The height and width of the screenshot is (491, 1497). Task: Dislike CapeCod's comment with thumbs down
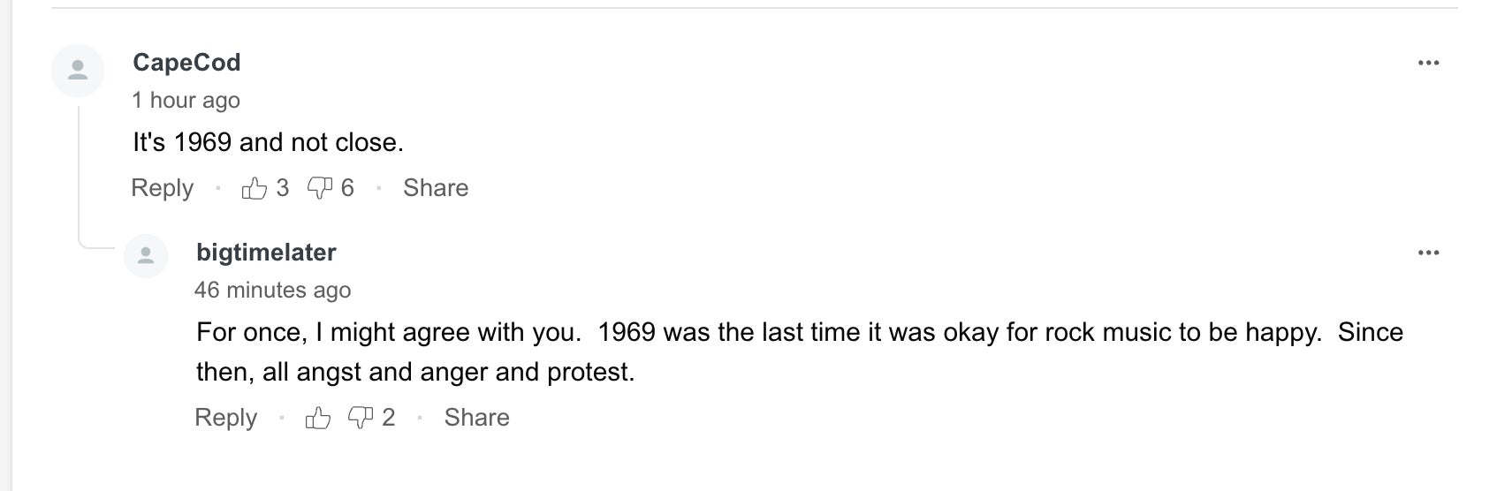(319, 188)
